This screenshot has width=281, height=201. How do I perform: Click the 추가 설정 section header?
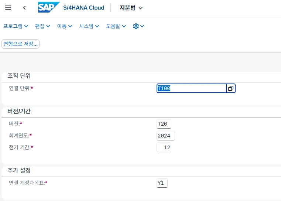tap(19, 170)
